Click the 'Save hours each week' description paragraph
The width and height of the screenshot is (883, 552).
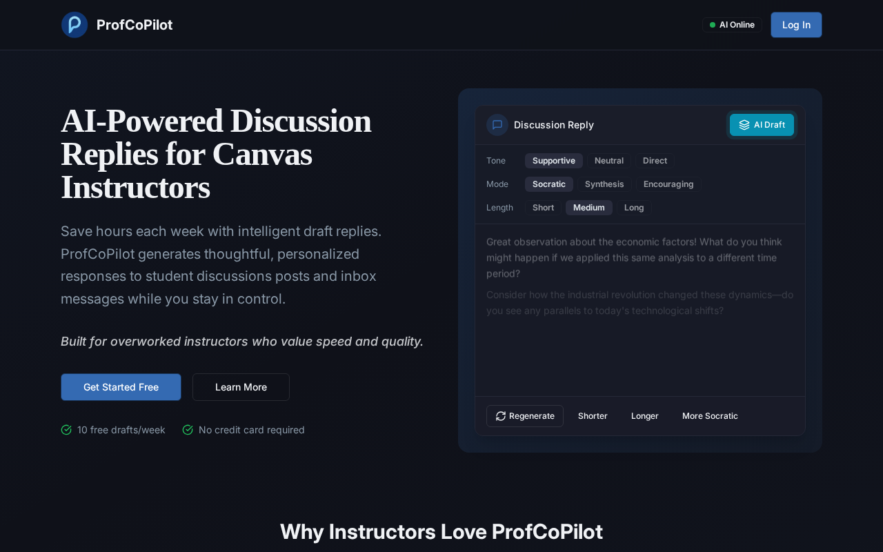(x=221, y=265)
